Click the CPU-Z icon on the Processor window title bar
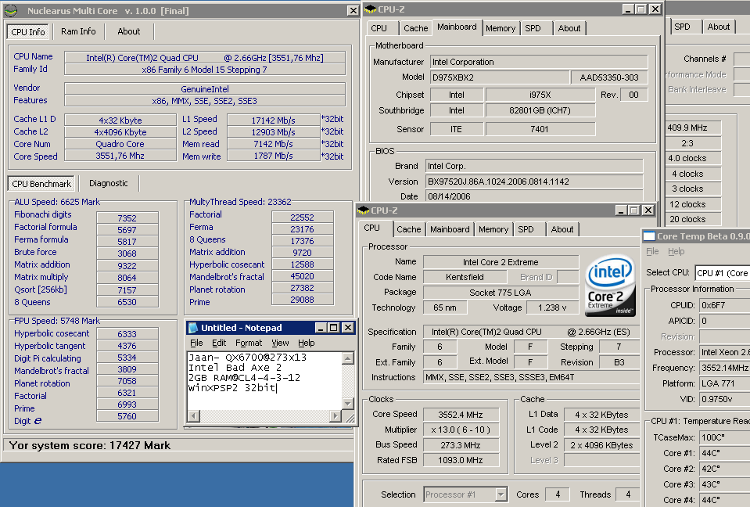 pos(364,210)
